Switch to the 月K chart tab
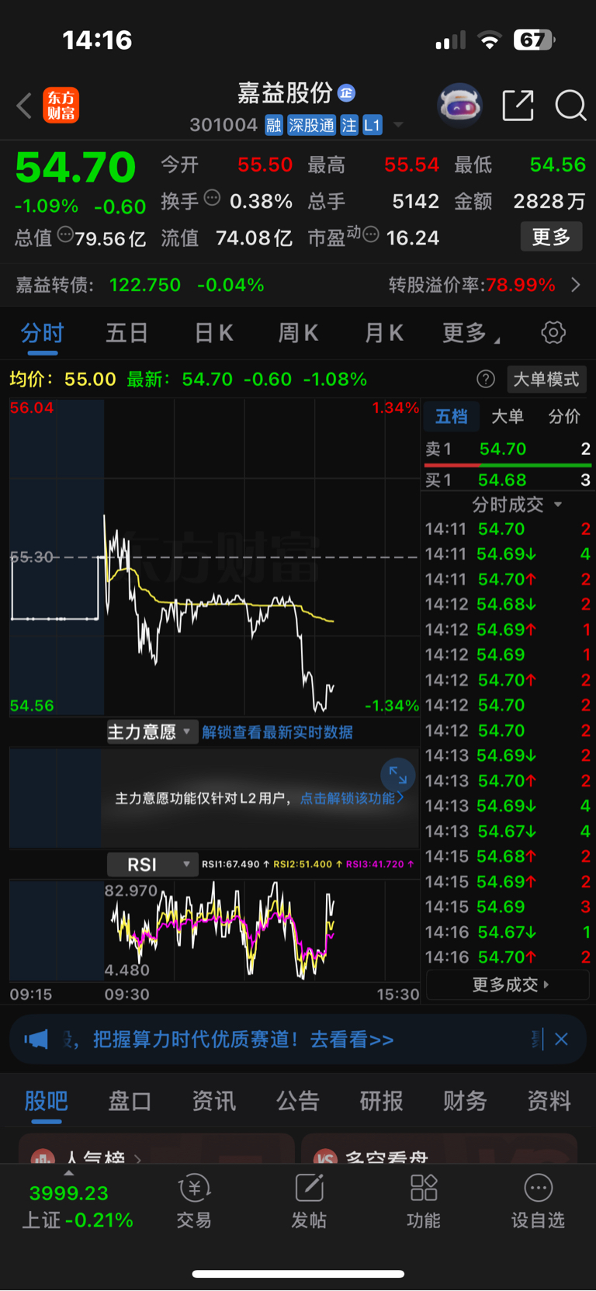596x1291 pixels. point(384,333)
